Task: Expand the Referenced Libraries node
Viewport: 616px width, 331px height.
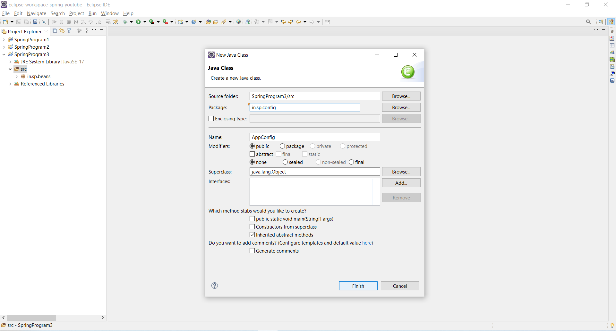Action: [x=10, y=84]
